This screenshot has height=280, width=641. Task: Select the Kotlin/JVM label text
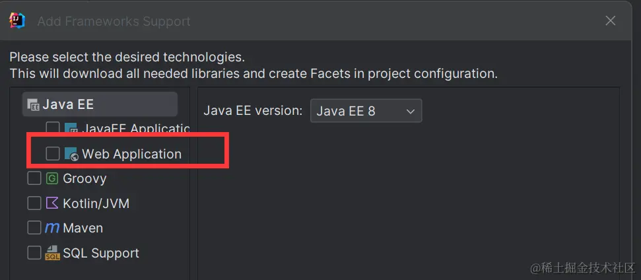96,203
